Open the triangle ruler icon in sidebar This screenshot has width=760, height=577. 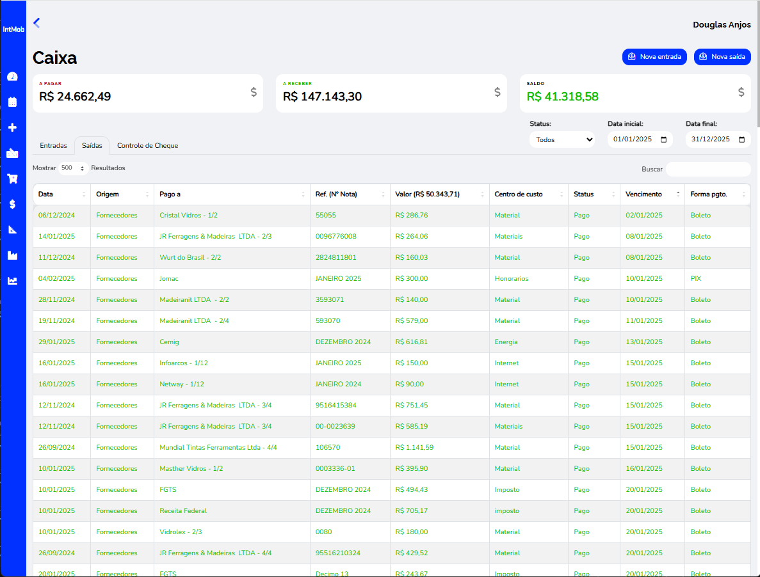coord(12,230)
